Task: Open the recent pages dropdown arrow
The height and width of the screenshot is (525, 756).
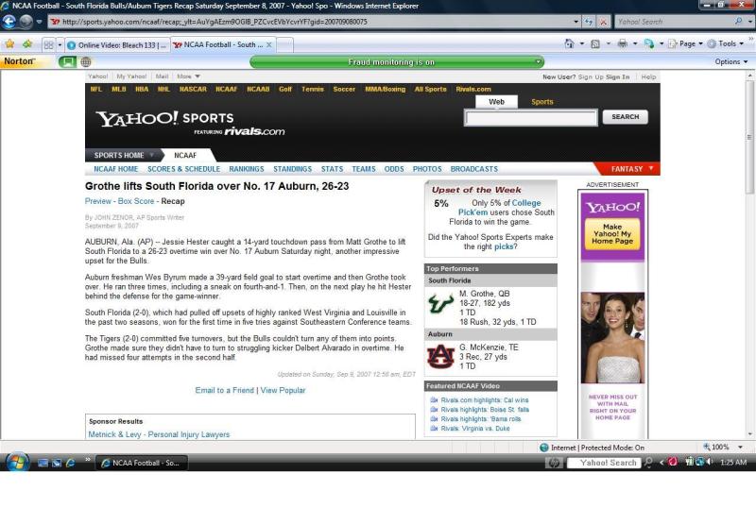Action: tap(39, 22)
